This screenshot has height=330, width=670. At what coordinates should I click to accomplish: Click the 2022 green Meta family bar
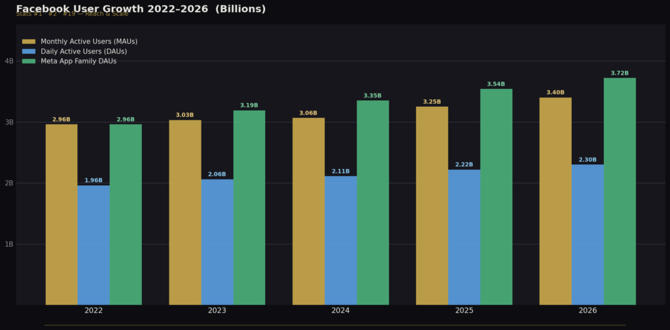pyautogui.click(x=126, y=215)
